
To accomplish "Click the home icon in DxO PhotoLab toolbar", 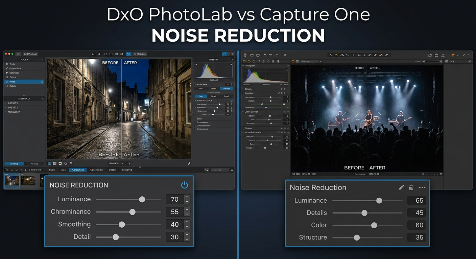I will point(18,54).
